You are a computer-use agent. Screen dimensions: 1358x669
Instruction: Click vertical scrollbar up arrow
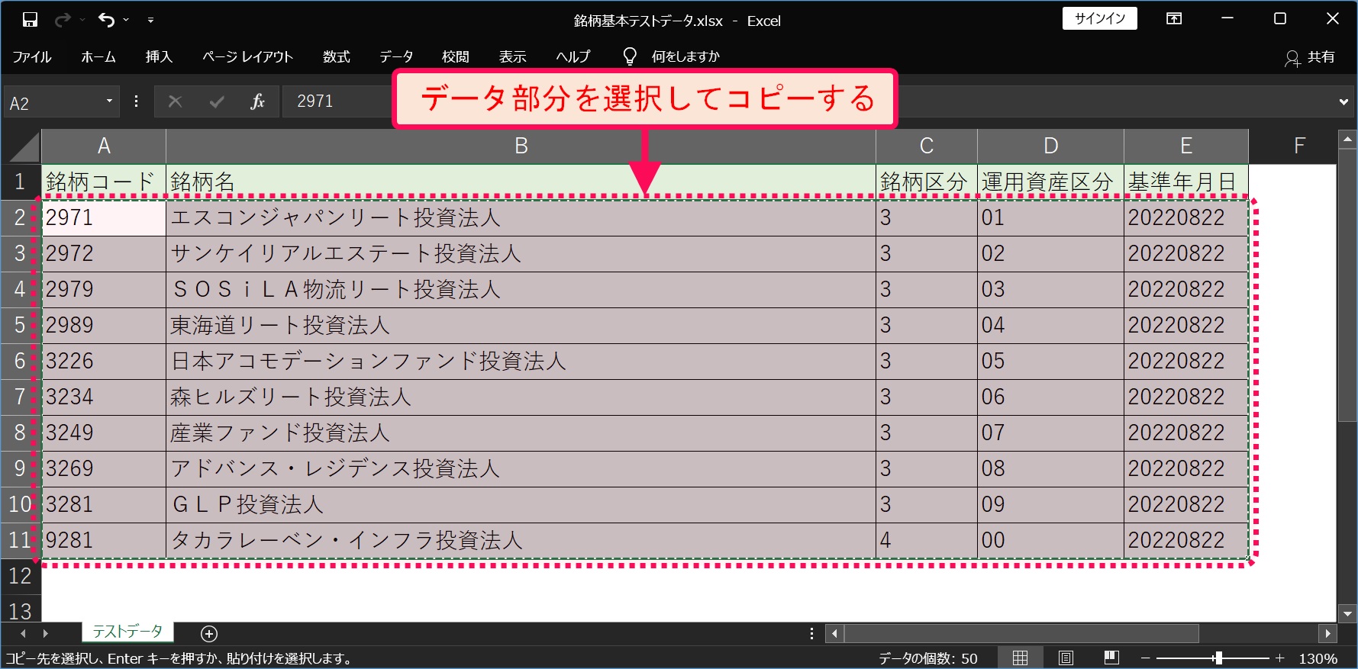1347,139
